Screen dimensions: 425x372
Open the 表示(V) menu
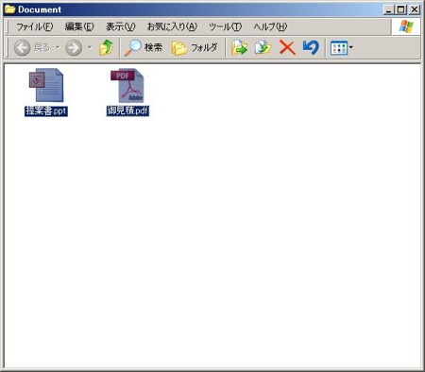[120, 26]
